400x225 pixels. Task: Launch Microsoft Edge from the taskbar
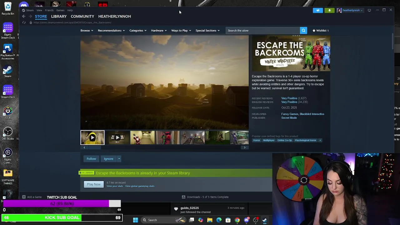click(219, 220)
